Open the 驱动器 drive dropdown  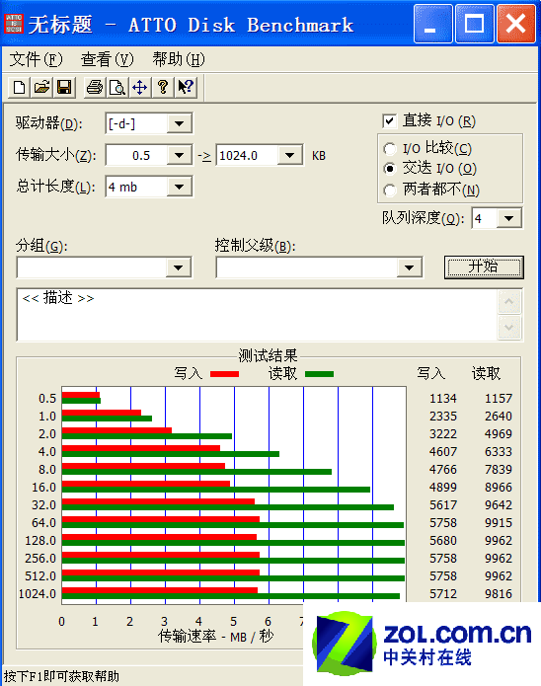[x=179, y=123]
